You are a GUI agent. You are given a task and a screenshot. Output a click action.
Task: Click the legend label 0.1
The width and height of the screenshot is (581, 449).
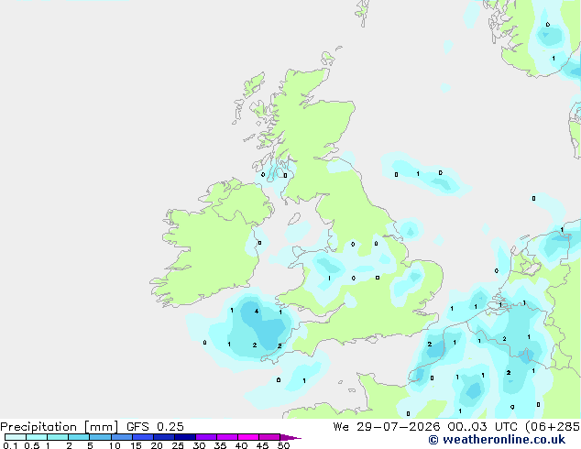(10, 445)
